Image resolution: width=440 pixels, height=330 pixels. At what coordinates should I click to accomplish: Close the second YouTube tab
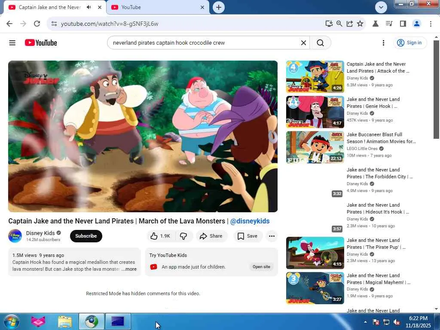(202, 7)
